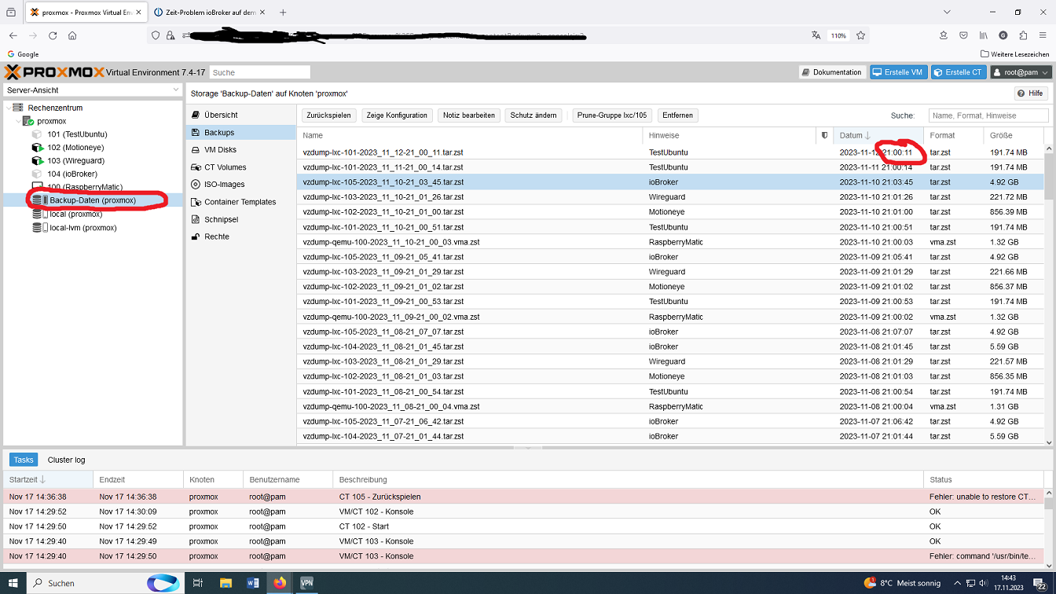Select local-lvm (proxmox) storage
This screenshot has height=594, width=1056.
coord(82,228)
